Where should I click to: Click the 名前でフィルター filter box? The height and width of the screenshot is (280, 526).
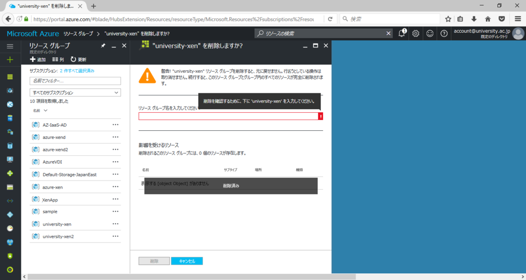click(x=75, y=81)
